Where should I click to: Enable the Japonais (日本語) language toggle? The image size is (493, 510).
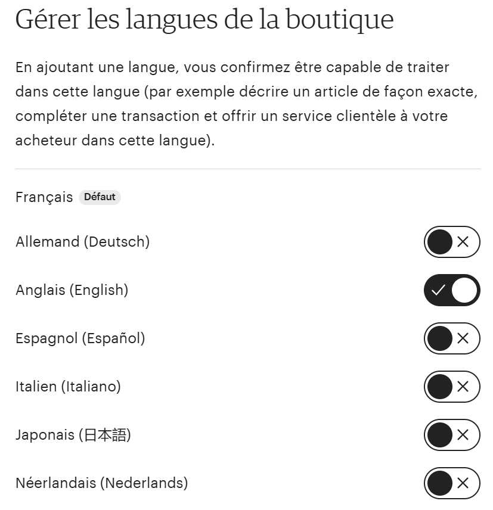pos(451,435)
